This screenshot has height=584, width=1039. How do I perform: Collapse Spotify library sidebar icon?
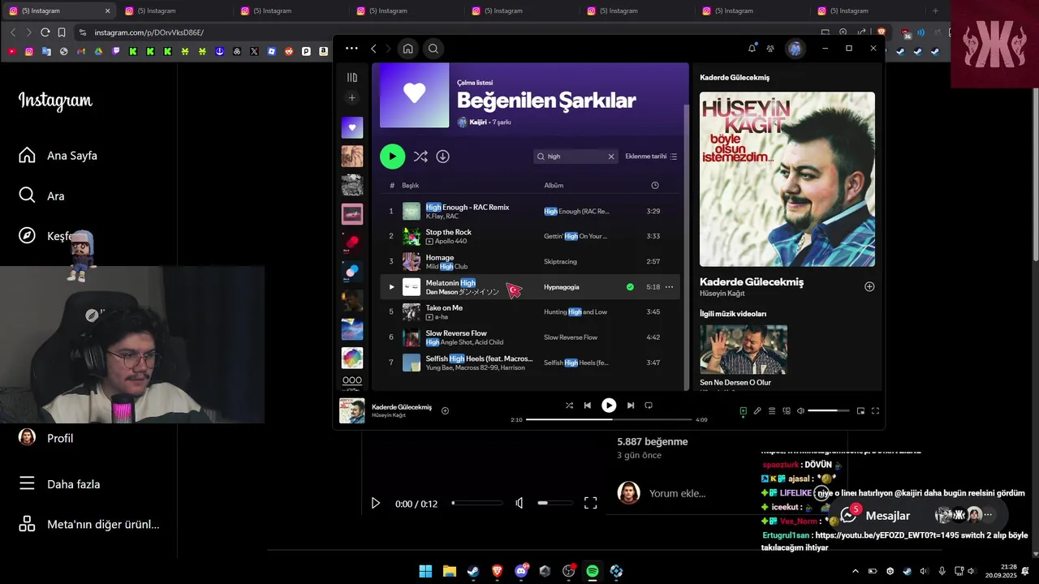click(352, 78)
